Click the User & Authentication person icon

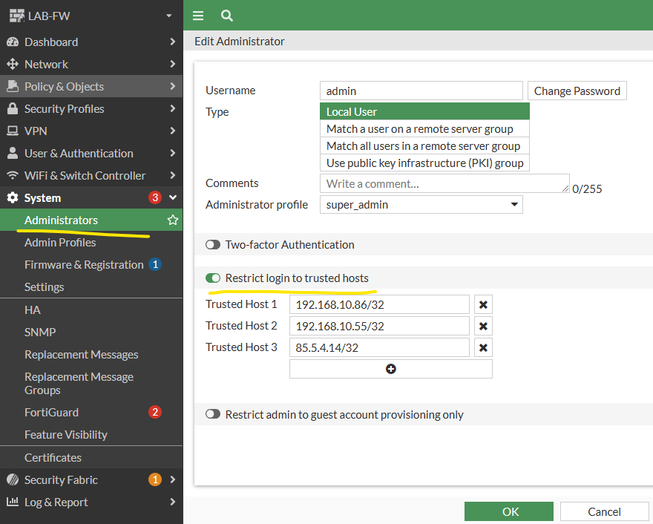[13, 153]
